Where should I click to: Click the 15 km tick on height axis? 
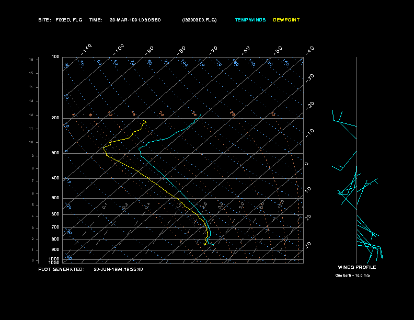[31, 73]
